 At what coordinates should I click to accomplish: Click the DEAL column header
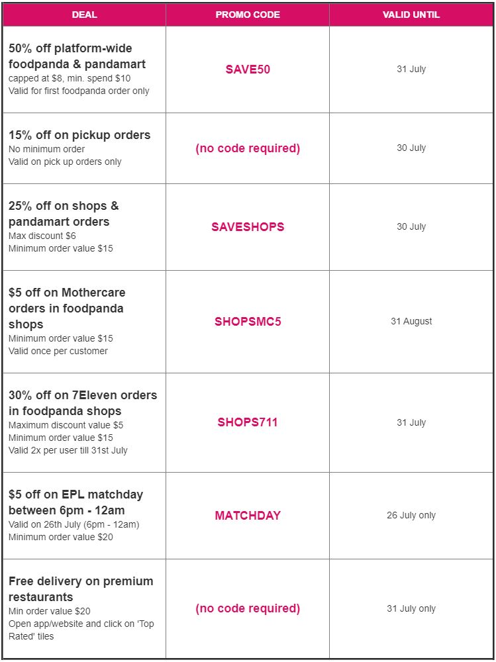click(x=85, y=15)
